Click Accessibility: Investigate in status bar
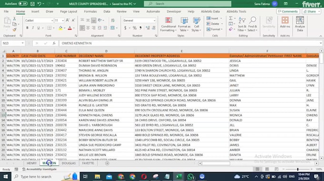This screenshot has height=181, width=324. pos(39,169)
